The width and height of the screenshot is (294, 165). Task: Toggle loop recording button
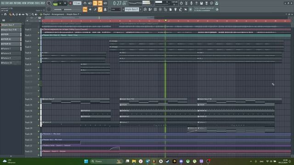click(x=105, y=3)
